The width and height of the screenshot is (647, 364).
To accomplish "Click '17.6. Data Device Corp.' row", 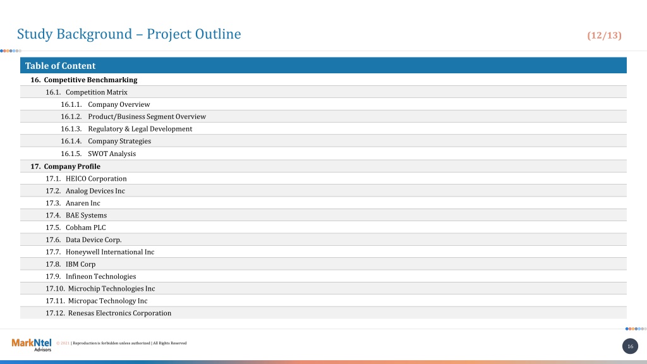I will [323, 240].
